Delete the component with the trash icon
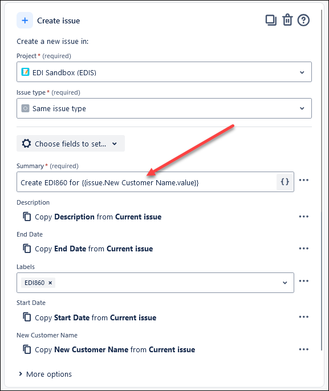329x391 pixels. click(287, 20)
